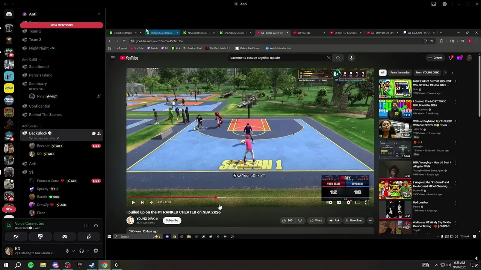Open Discord noise suppression waveform icon
The width and height of the screenshot is (481, 270).
[87, 226]
